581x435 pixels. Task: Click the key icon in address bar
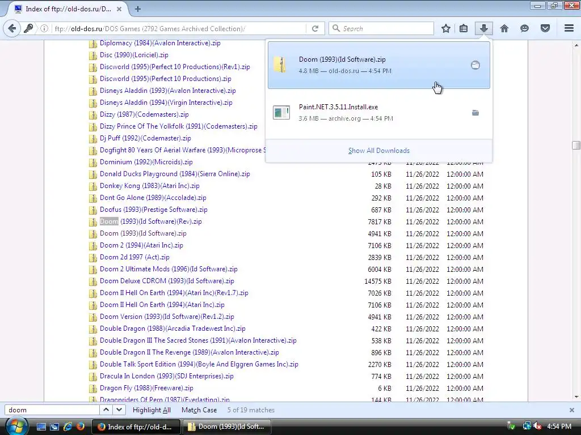tap(28, 28)
